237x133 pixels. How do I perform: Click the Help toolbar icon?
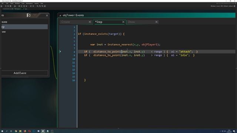pyautogui.click(x=33, y=6)
